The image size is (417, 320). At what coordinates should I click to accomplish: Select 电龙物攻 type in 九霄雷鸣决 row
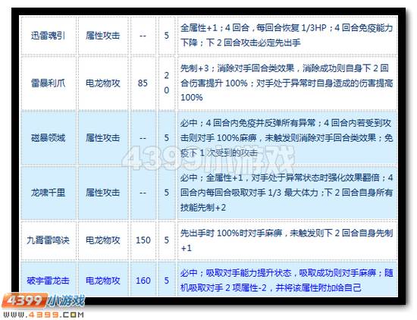coord(102,240)
